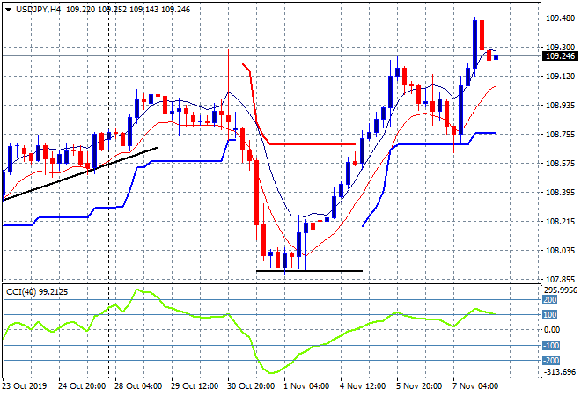Screen dimensions: 581x396
Task: Click the 108.035 price scale label
Action: click(x=560, y=251)
